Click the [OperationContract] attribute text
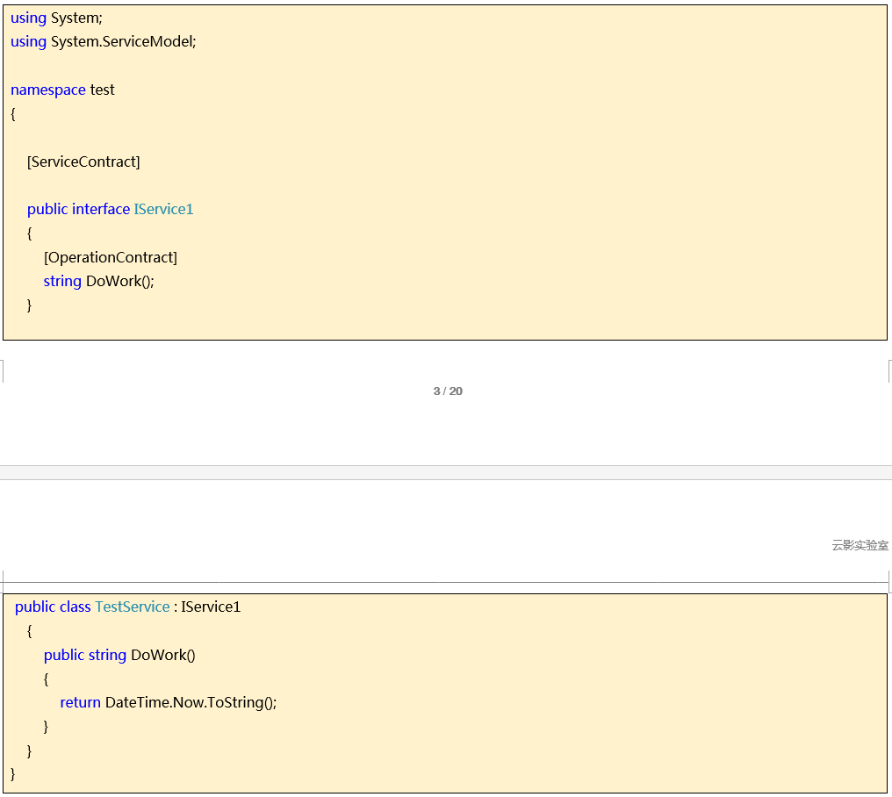Image resolution: width=892 pixels, height=797 pixels. [111, 258]
